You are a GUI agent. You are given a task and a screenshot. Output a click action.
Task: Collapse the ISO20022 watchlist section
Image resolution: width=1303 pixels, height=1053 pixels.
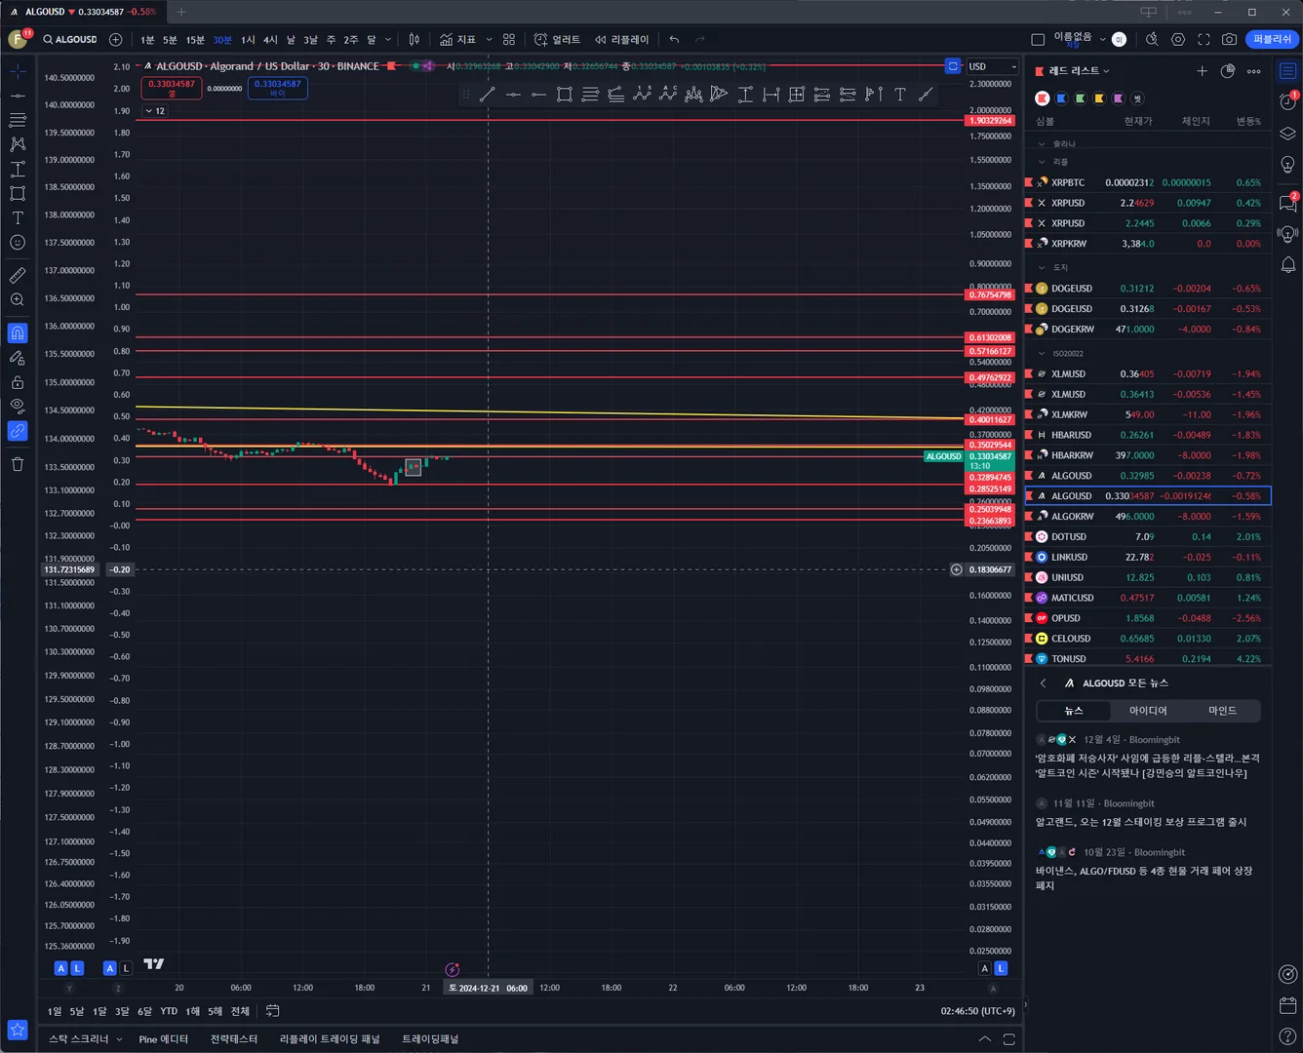[x=1042, y=353]
